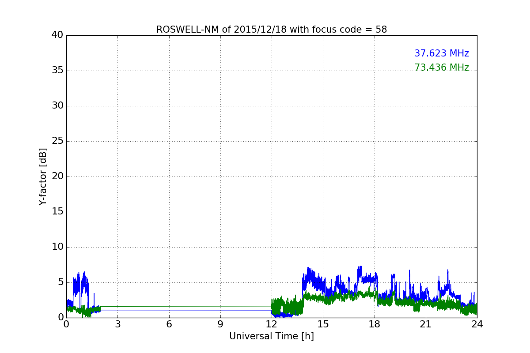The height and width of the screenshot is (353, 530).
Task: Click the 'Y-factor [dB]' y-axis label
Action: [43, 176]
